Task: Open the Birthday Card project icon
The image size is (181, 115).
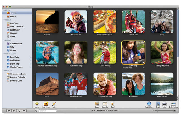Action: pos(8,81)
